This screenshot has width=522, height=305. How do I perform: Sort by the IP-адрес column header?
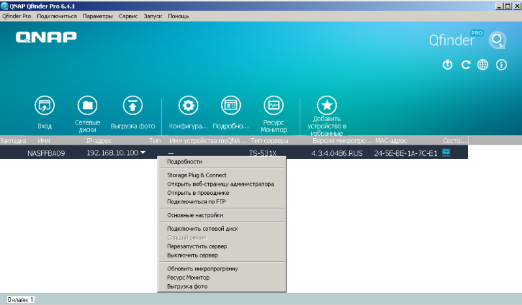click(99, 141)
